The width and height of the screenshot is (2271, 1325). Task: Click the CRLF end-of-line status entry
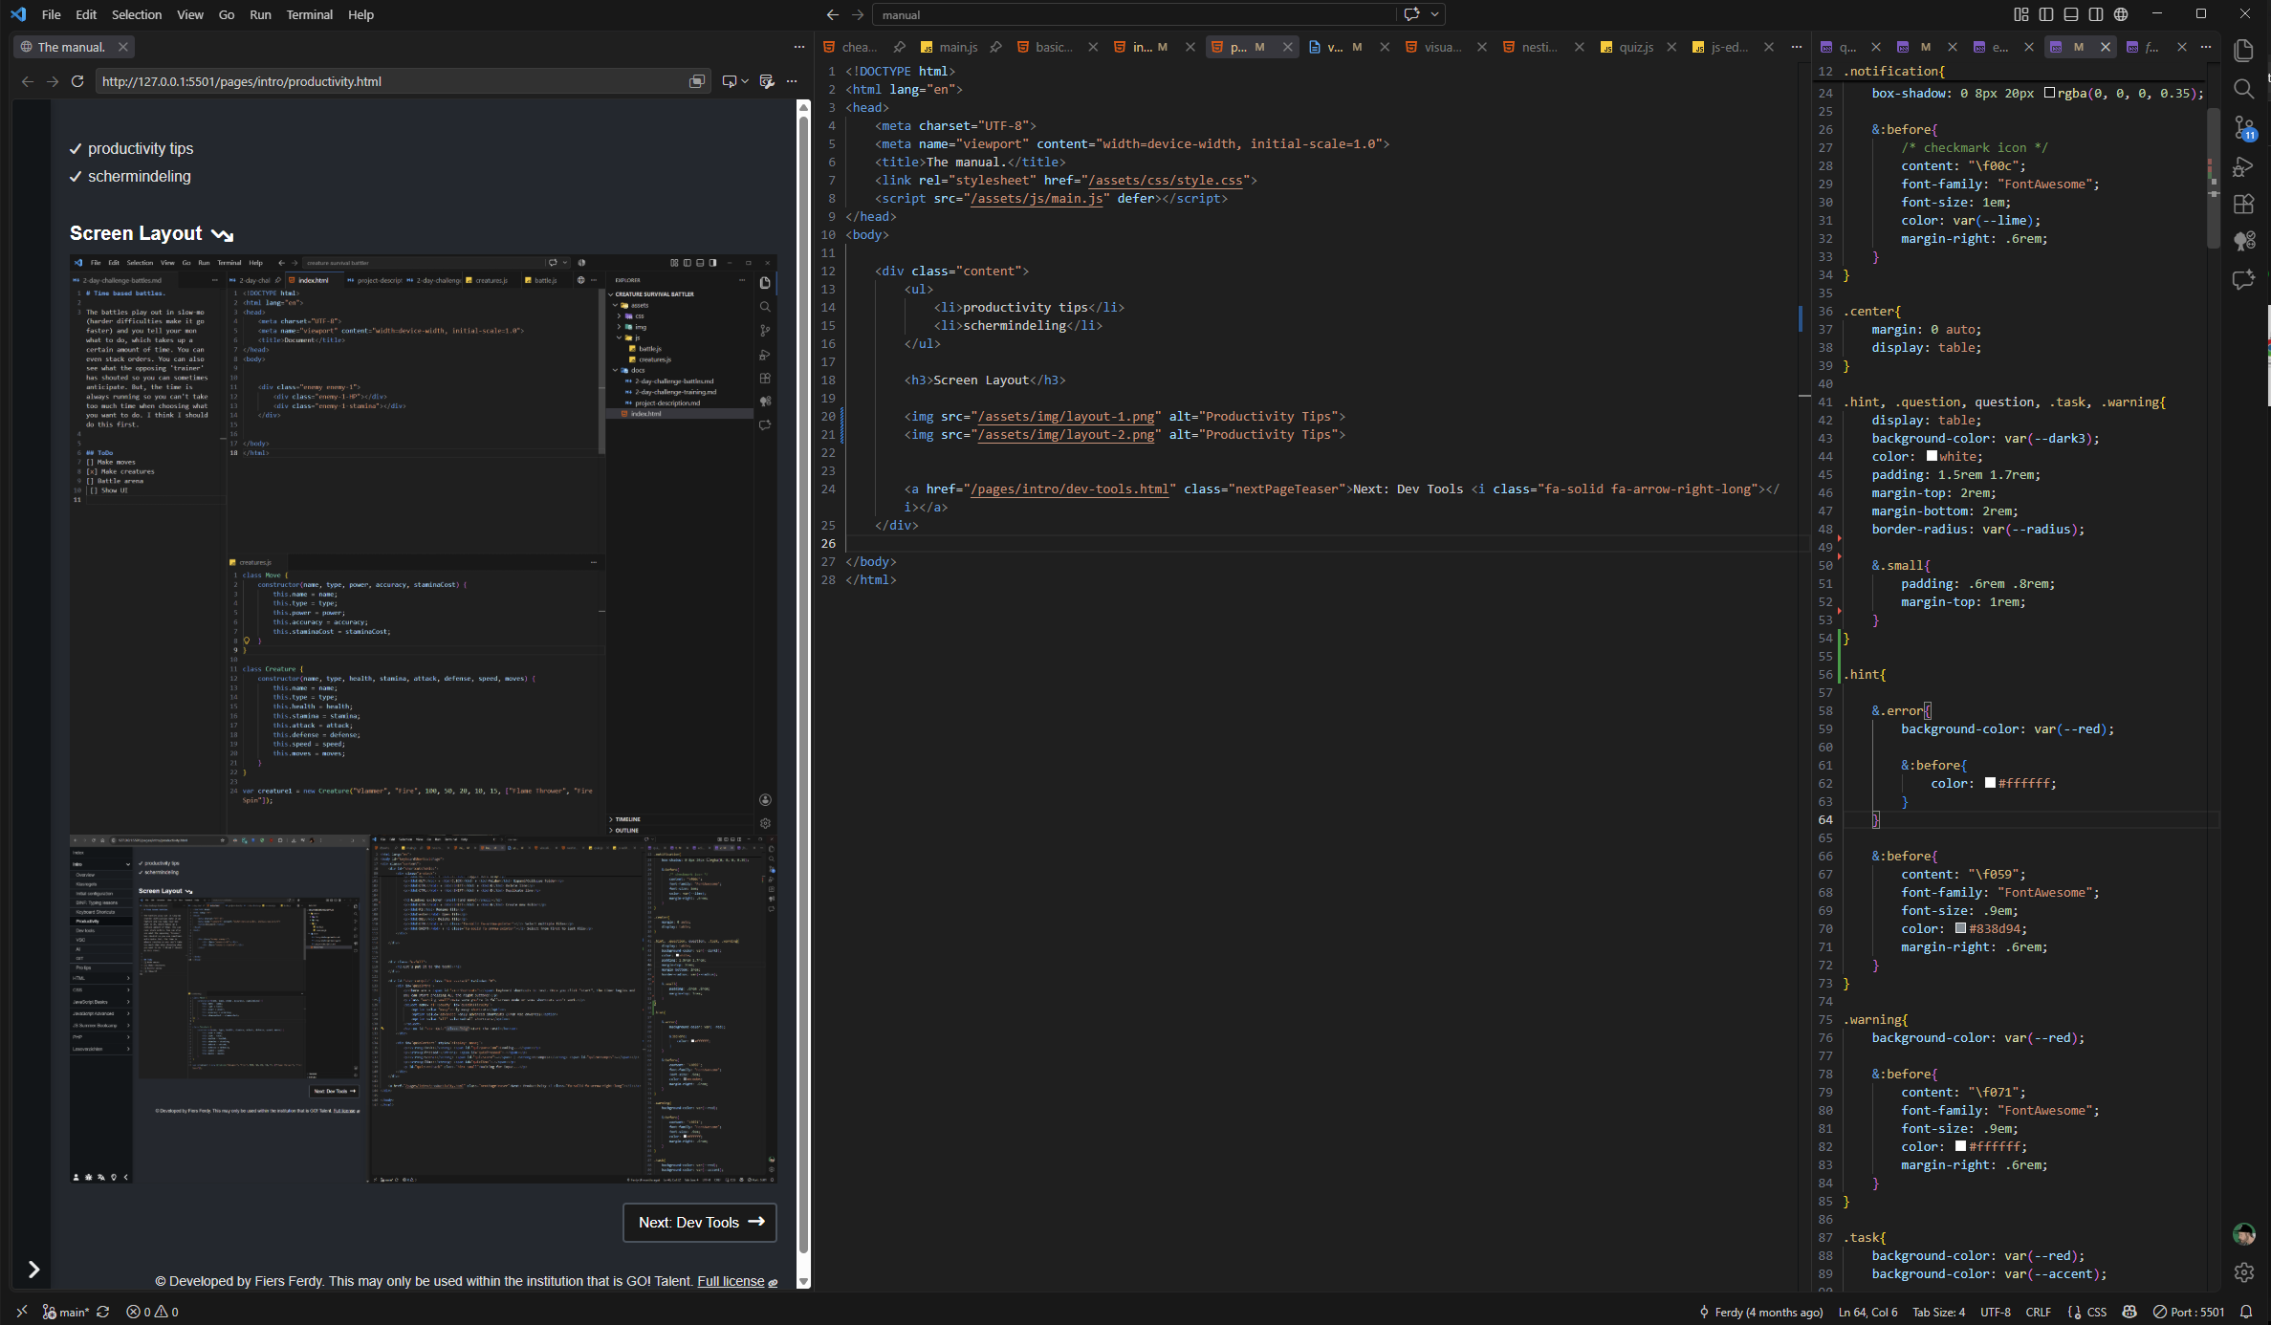pyautogui.click(x=2038, y=1312)
